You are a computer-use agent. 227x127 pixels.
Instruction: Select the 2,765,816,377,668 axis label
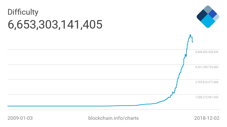(207, 82)
